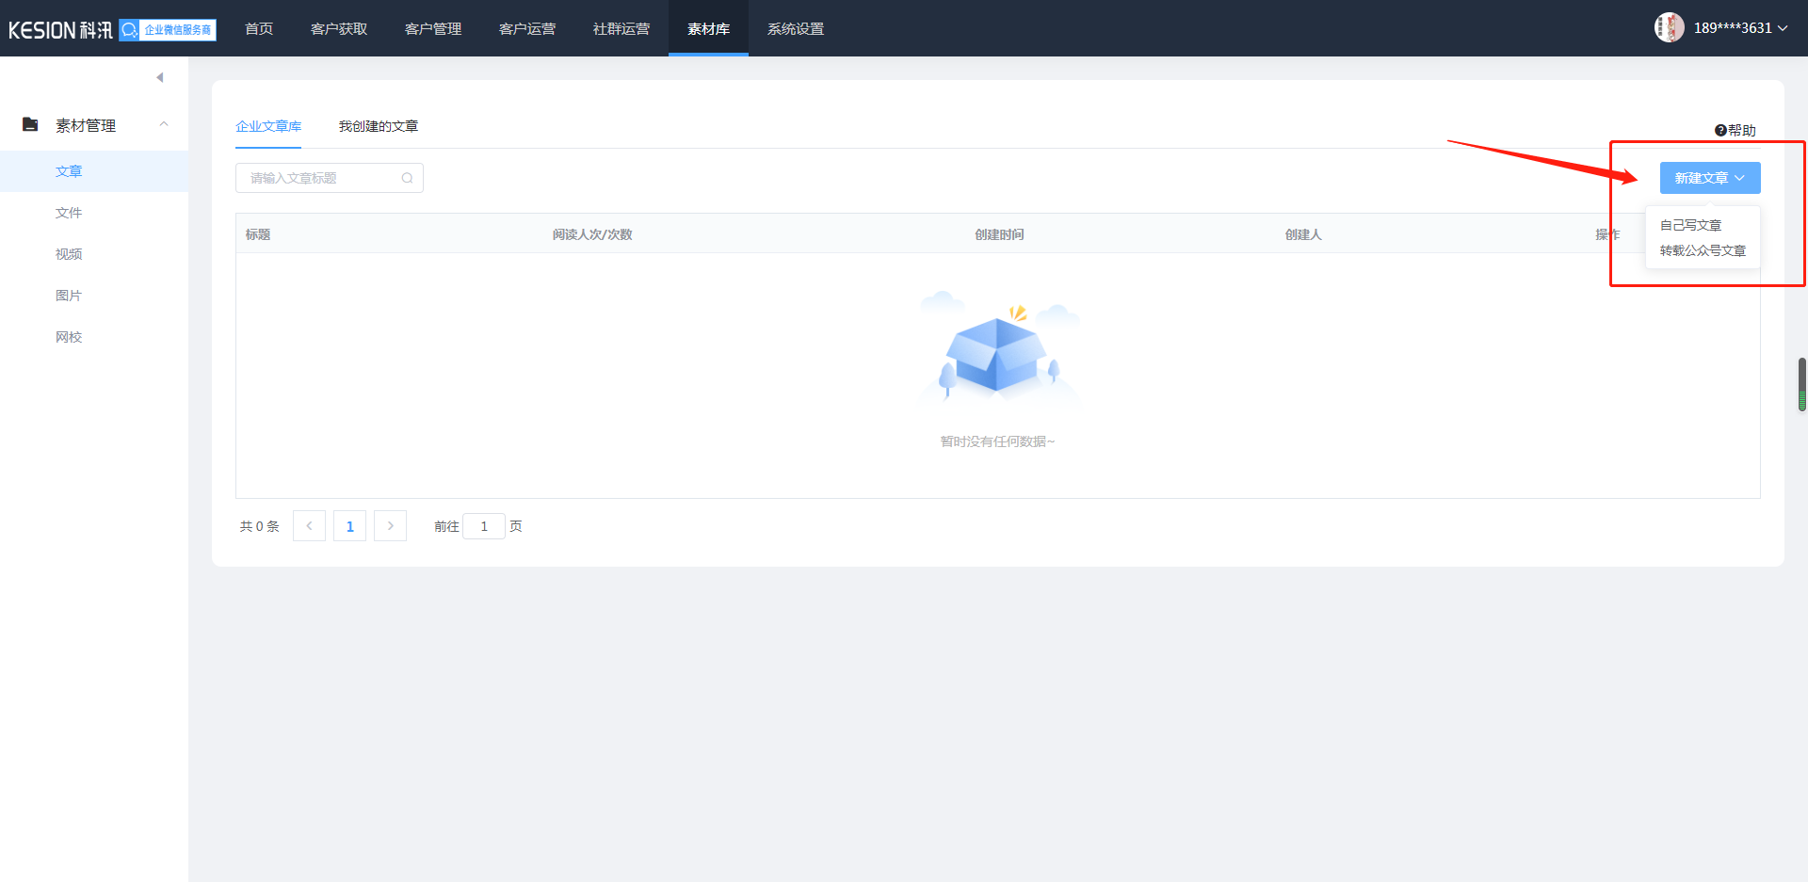This screenshot has height=882, width=1808.
Task: Choose 自己写文章 from the dropdown
Action: tap(1690, 225)
